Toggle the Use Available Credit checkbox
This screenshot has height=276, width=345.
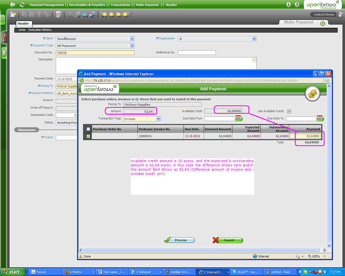[289, 111]
